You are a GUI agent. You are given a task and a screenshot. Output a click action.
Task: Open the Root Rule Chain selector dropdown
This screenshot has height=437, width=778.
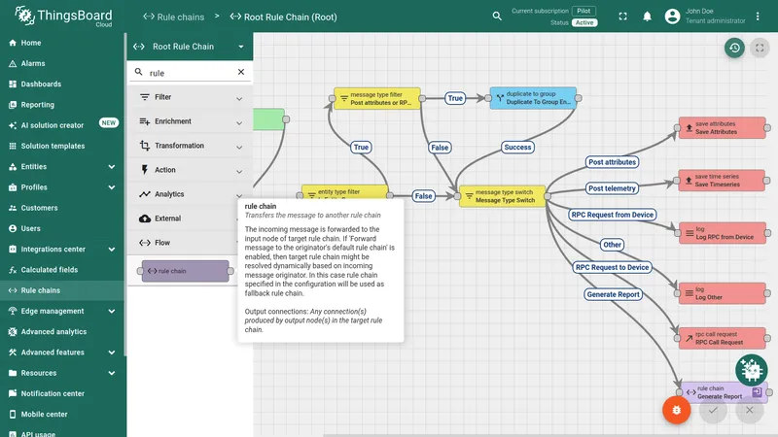190,47
